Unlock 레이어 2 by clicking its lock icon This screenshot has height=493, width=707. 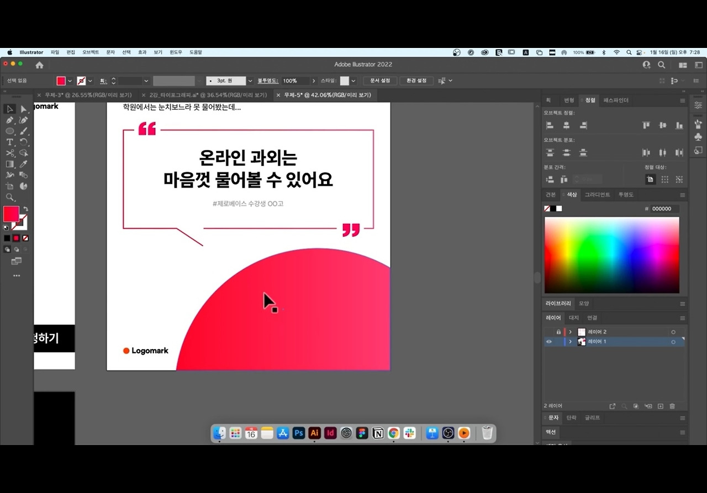click(559, 332)
